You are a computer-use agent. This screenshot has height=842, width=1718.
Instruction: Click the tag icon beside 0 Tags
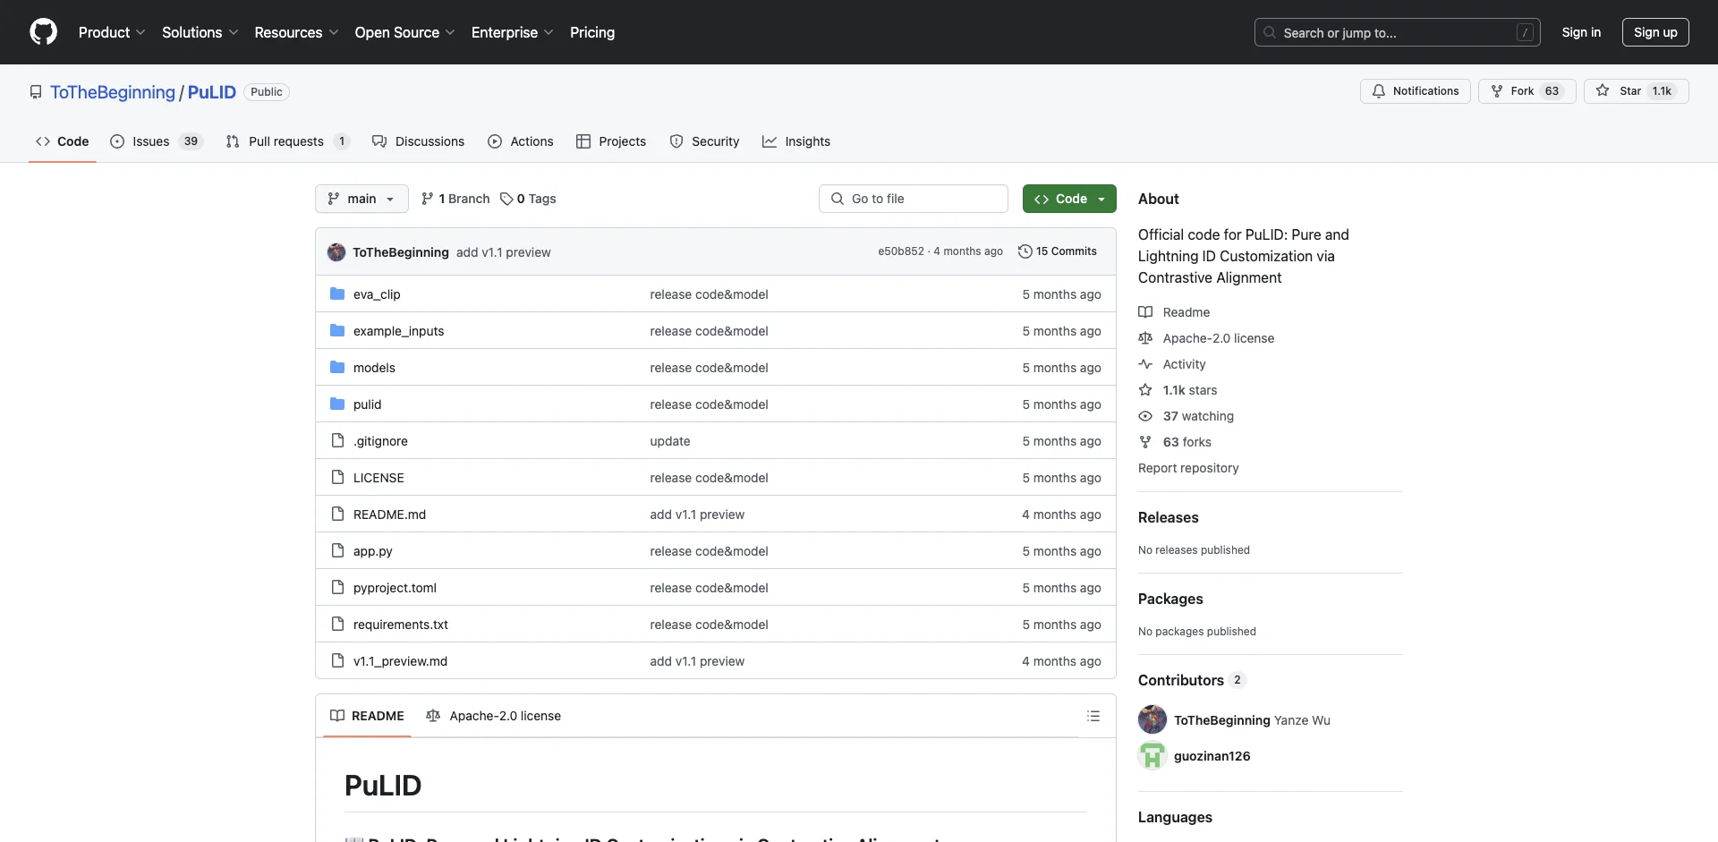506,199
